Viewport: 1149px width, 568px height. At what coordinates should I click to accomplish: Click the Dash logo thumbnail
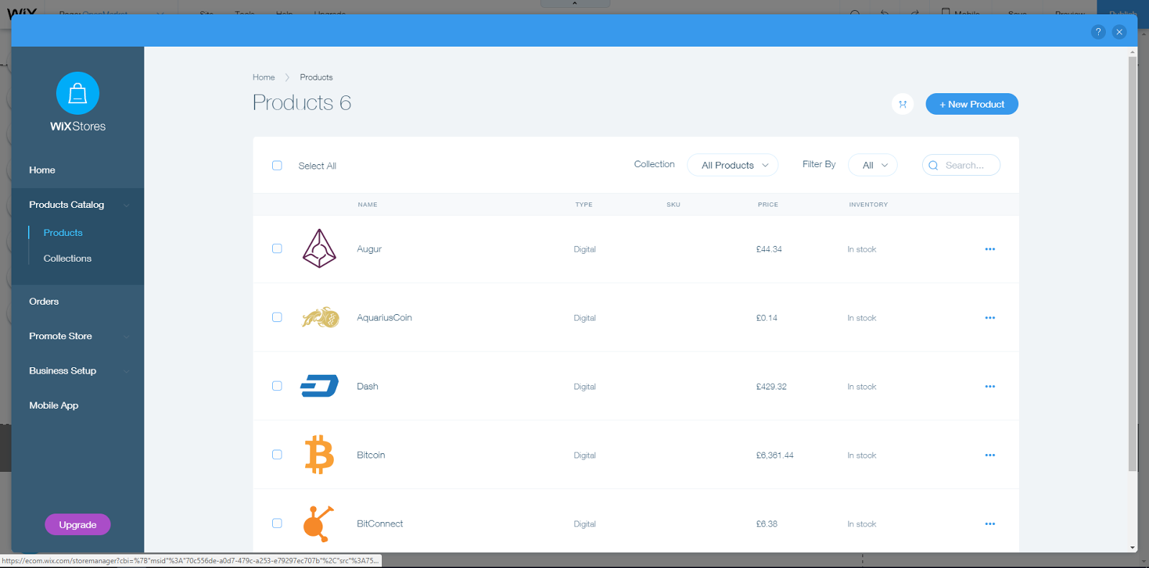point(320,386)
